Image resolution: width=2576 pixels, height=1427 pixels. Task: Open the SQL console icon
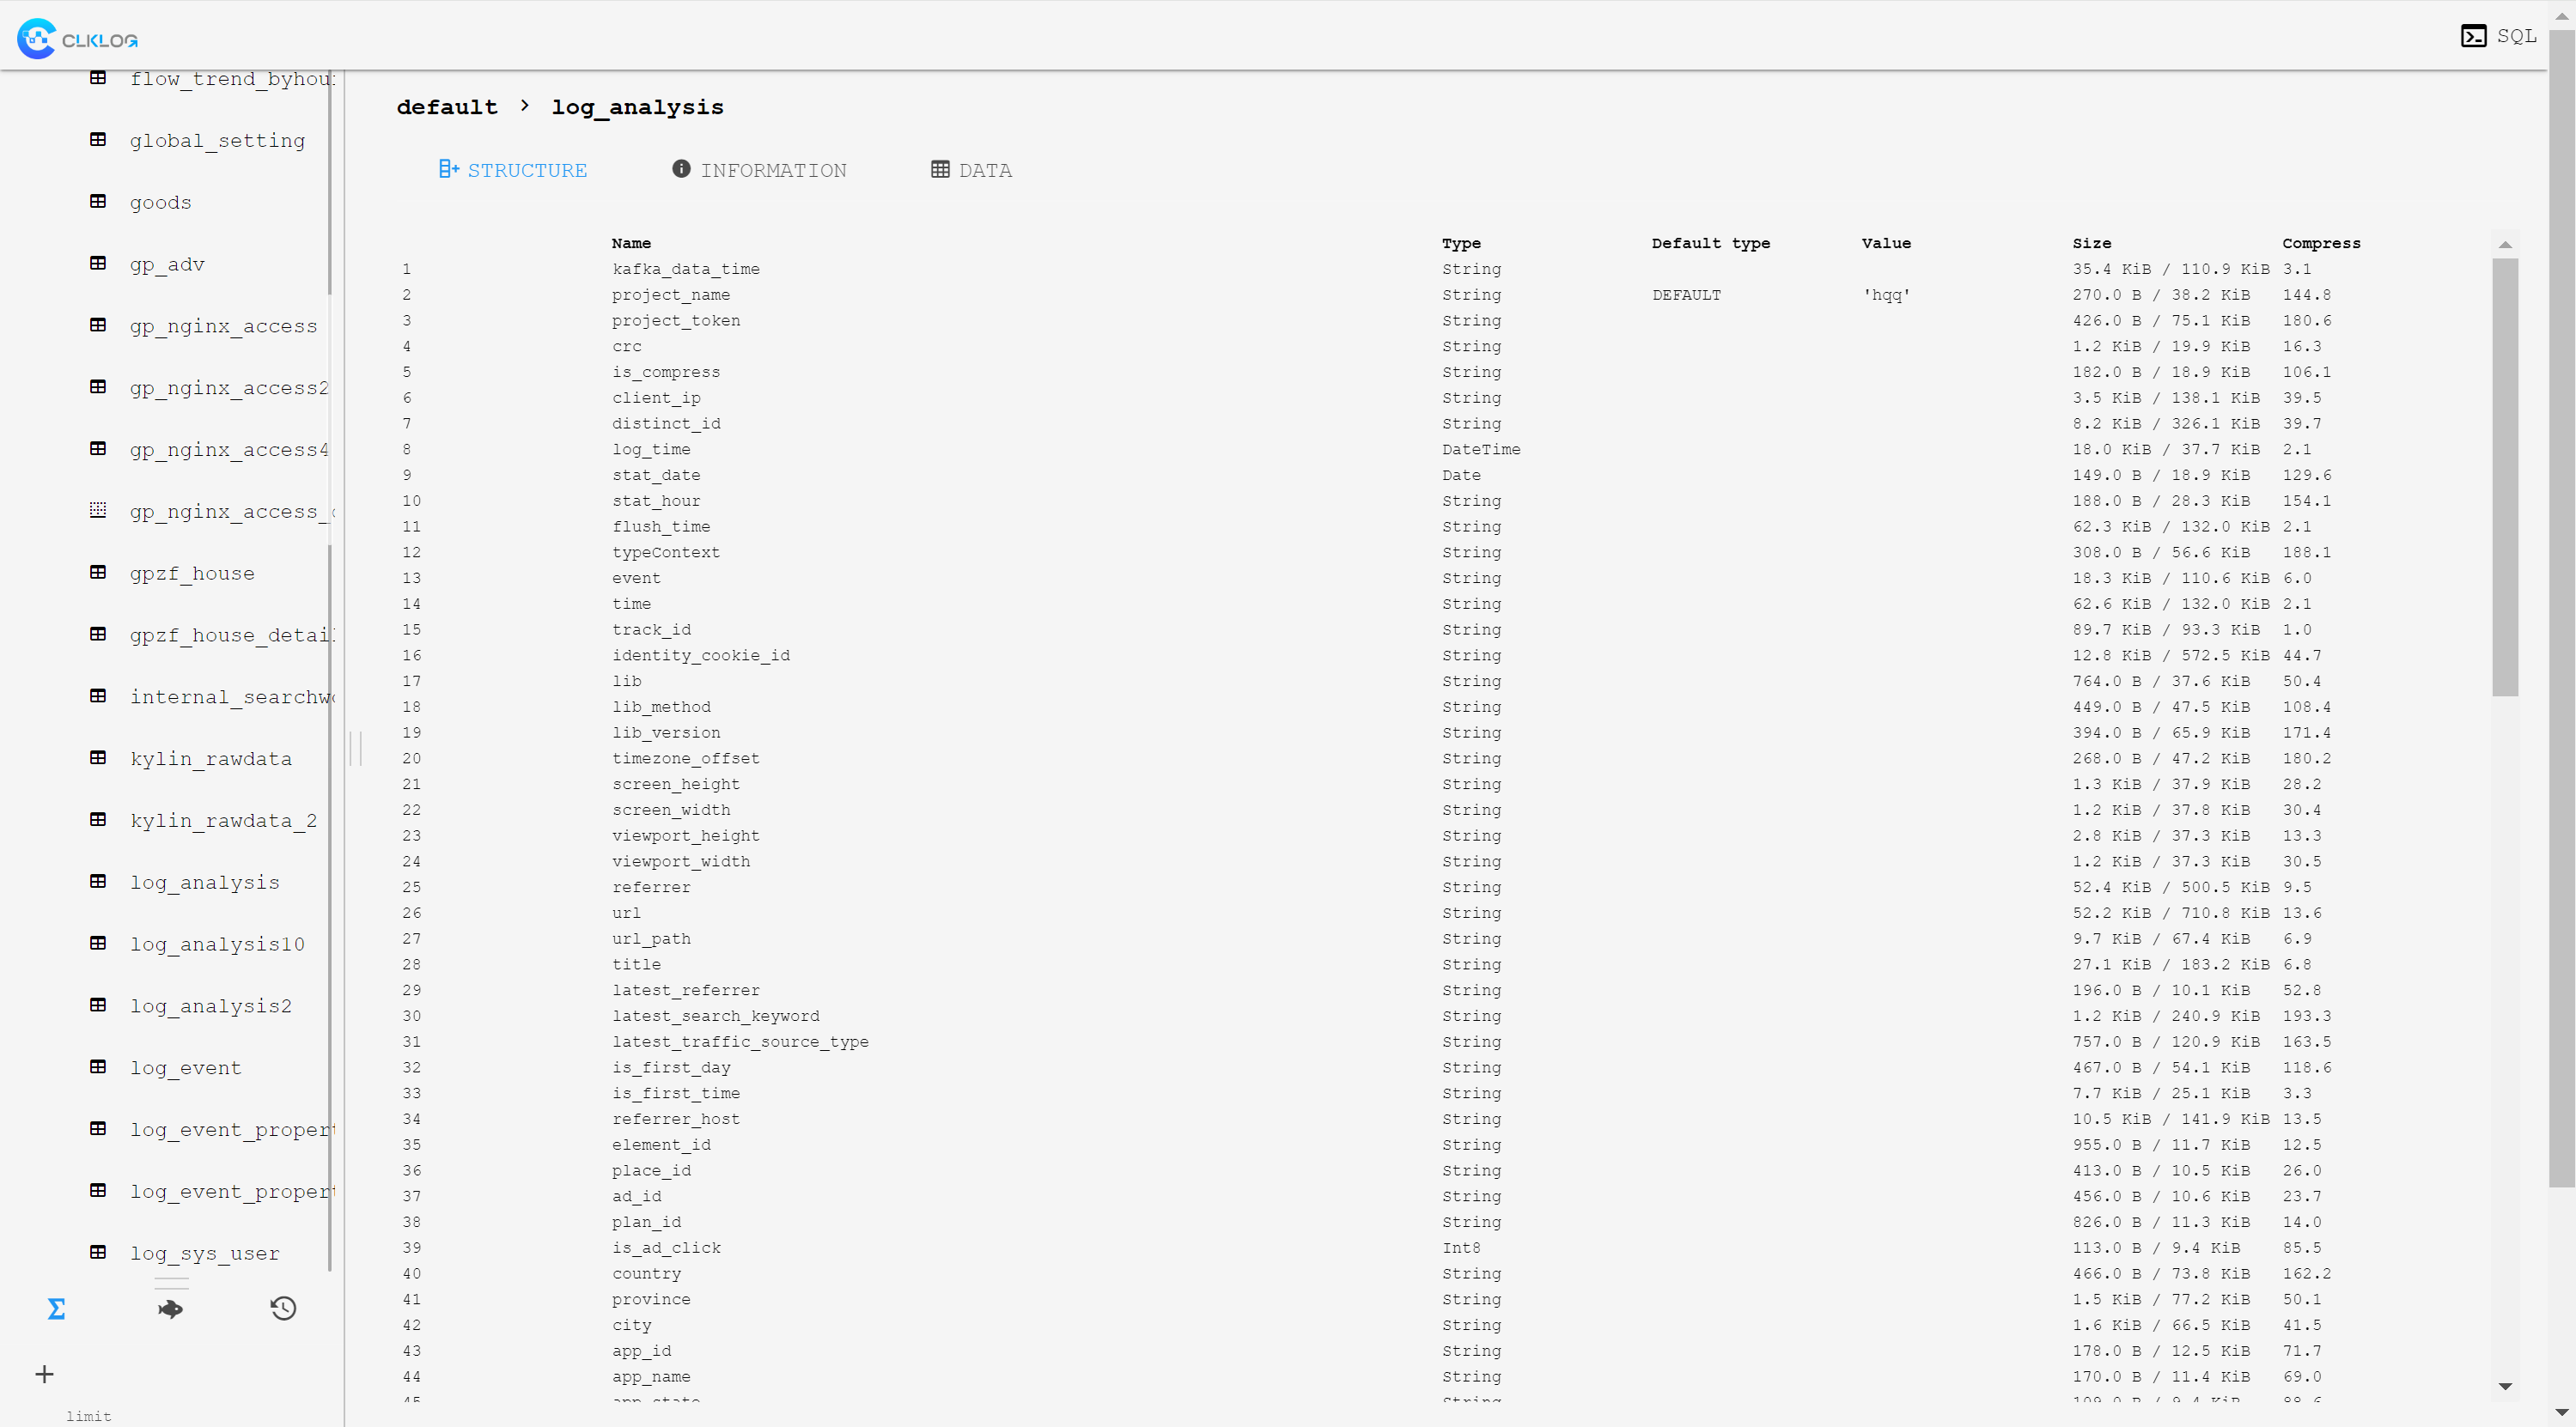pyautogui.click(x=2473, y=36)
